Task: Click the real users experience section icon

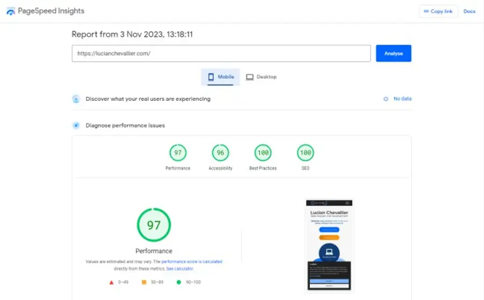Action: click(x=76, y=99)
